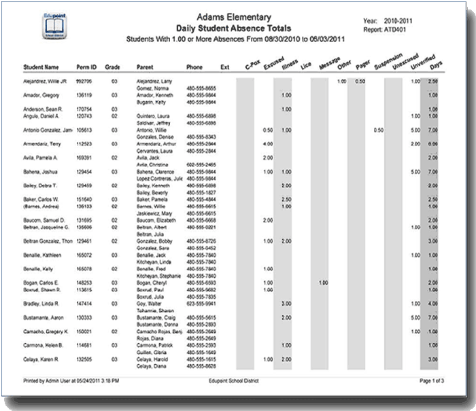Image resolution: width=476 pixels, height=411 pixels.
Task: Click the Grade column header
Action: coord(112,67)
